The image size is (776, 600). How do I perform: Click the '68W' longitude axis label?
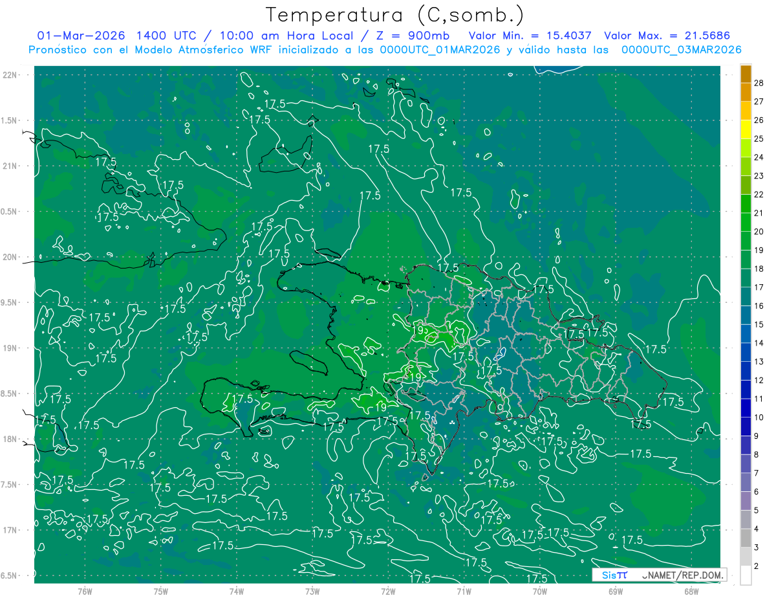click(x=691, y=592)
